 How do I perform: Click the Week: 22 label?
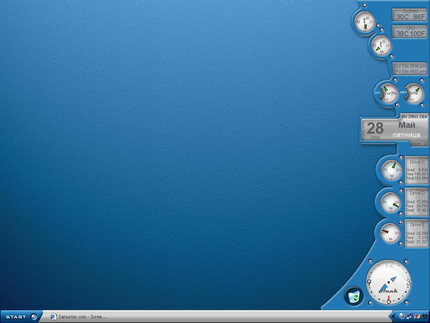pos(419,144)
